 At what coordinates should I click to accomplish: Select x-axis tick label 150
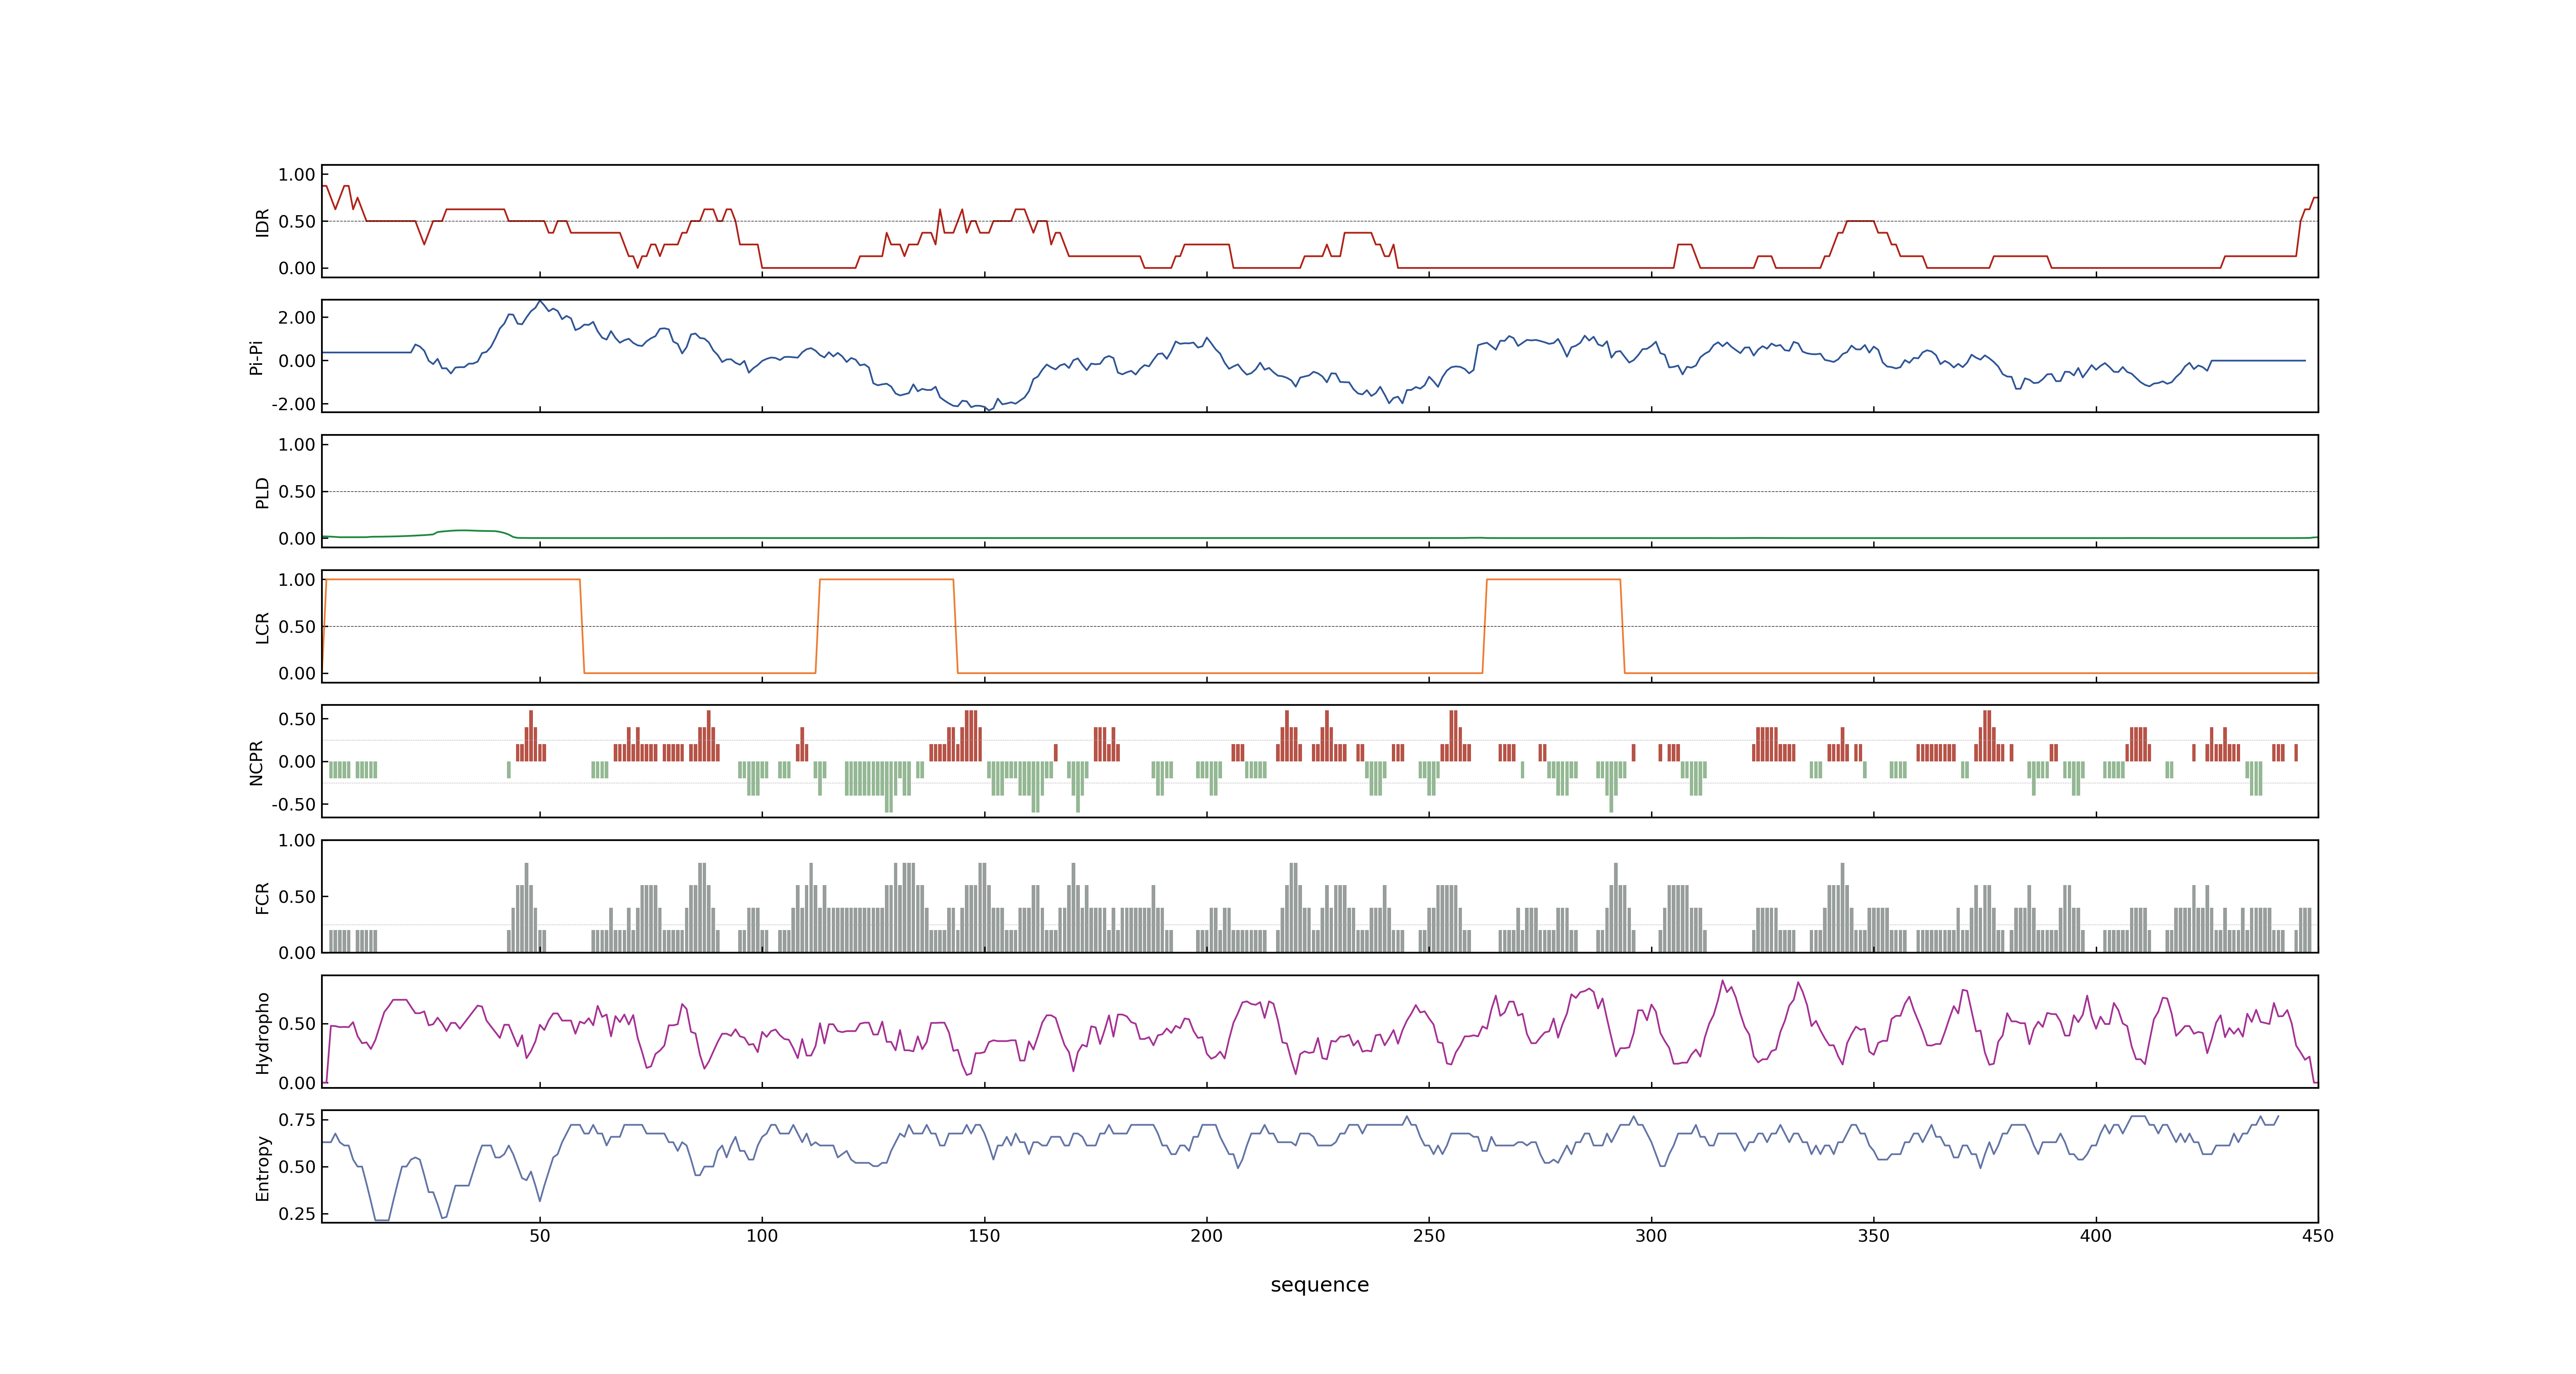(x=984, y=1236)
